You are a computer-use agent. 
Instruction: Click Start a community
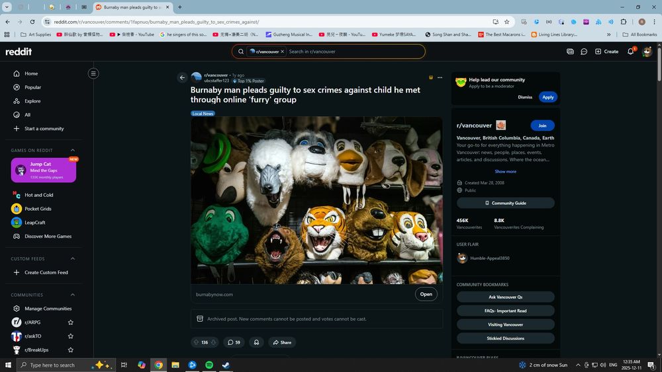click(x=42, y=128)
